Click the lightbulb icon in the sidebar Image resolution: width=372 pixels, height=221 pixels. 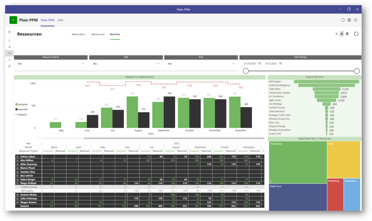click(9, 40)
